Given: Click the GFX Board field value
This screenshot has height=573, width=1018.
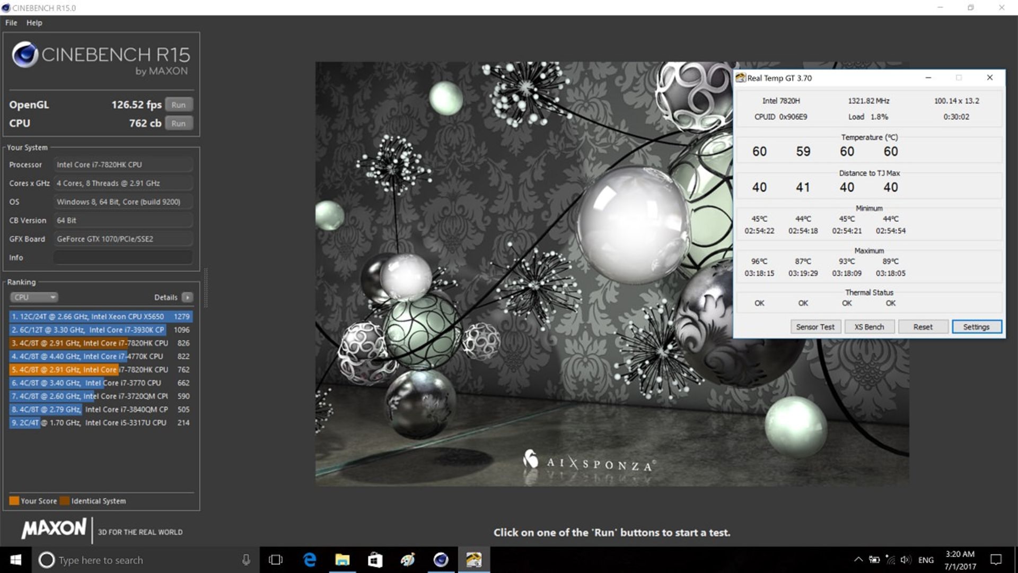Looking at the screenshot, I should point(123,239).
